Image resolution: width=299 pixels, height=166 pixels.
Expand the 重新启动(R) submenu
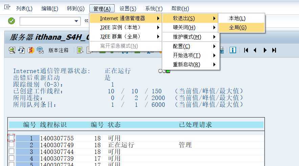point(190,65)
